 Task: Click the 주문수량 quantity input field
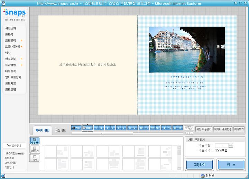coord(222,145)
